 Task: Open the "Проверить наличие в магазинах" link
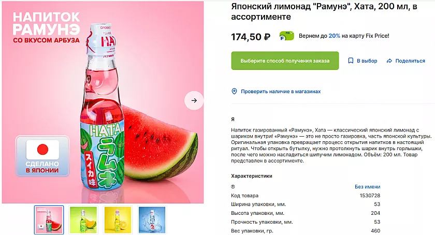coord(281,92)
